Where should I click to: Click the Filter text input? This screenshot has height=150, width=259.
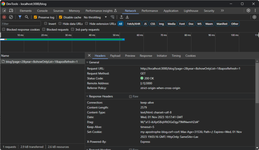tap(21, 24)
